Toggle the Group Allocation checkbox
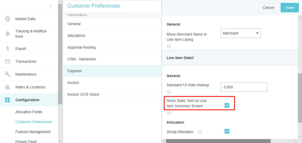The image size is (302, 143). (227, 131)
